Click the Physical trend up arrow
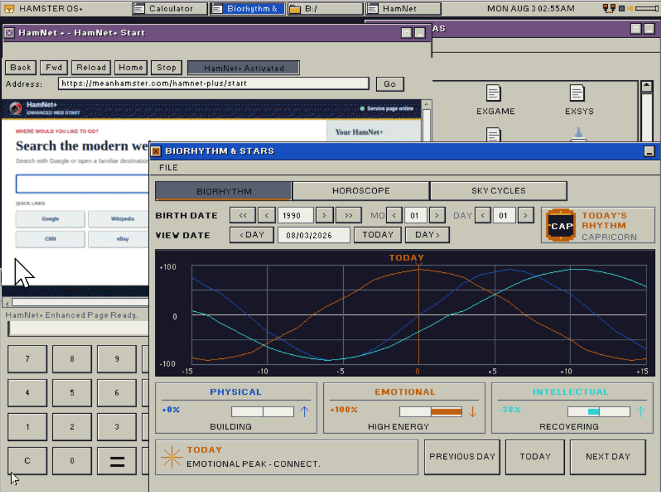 (305, 411)
